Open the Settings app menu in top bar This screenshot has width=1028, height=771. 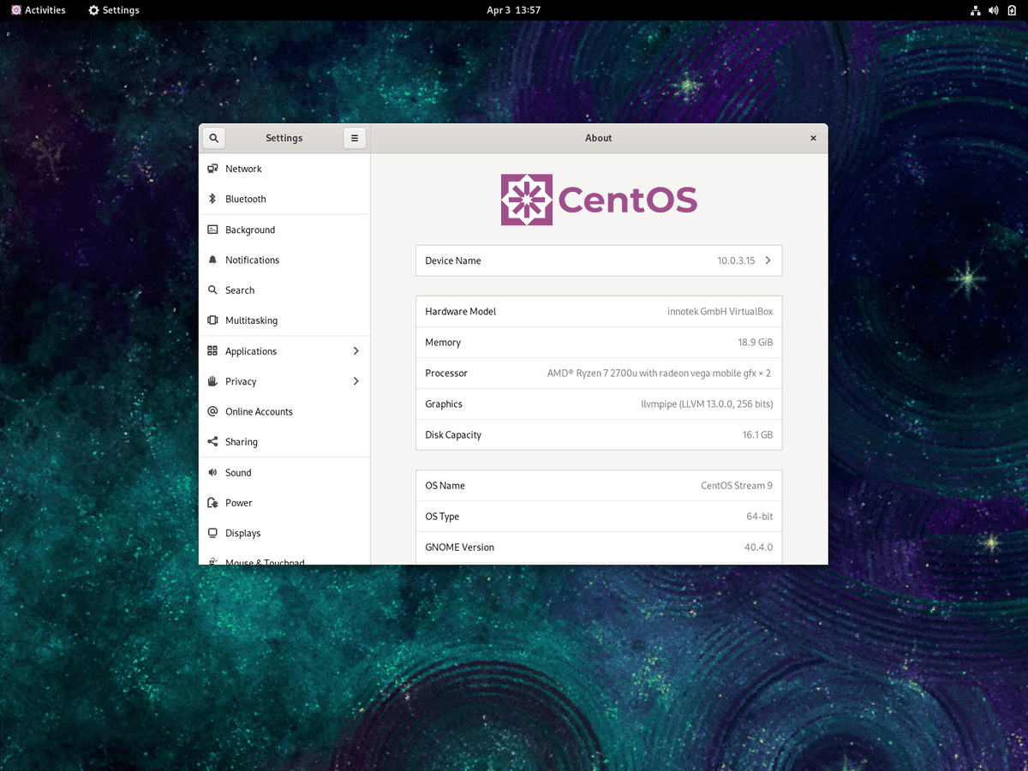pyautogui.click(x=114, y=10)
